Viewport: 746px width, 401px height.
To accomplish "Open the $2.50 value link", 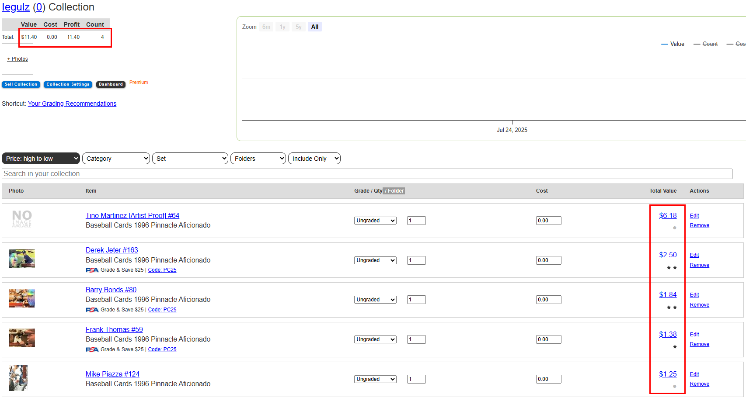I will click(x=668, y=255).
